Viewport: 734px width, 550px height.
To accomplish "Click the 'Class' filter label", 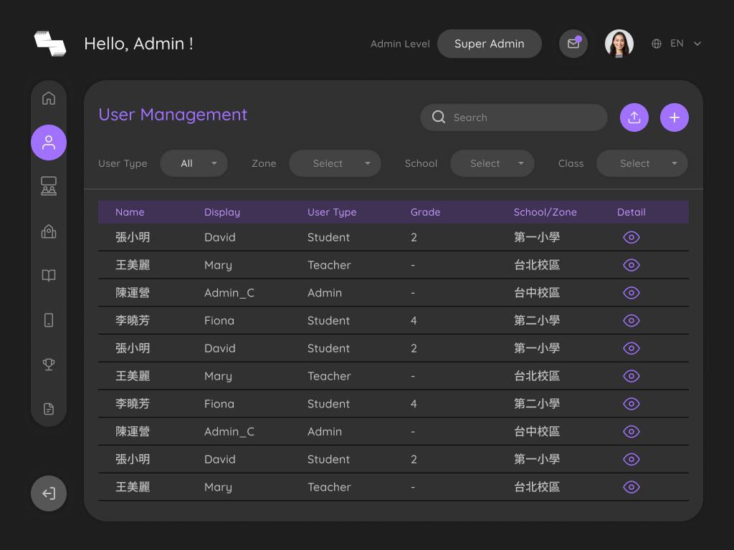I will tap(571, 163).
